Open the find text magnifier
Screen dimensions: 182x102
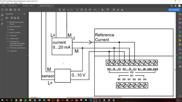coord(19,10)
